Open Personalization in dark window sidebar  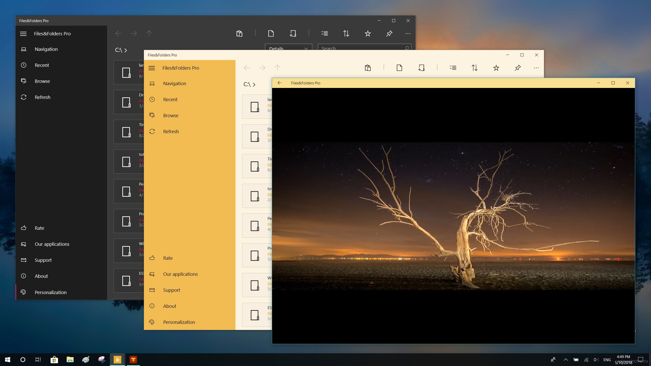point(61,292)
